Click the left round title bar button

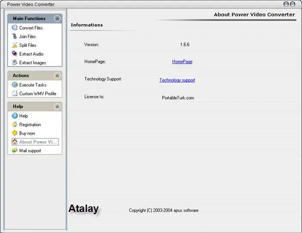286,4
